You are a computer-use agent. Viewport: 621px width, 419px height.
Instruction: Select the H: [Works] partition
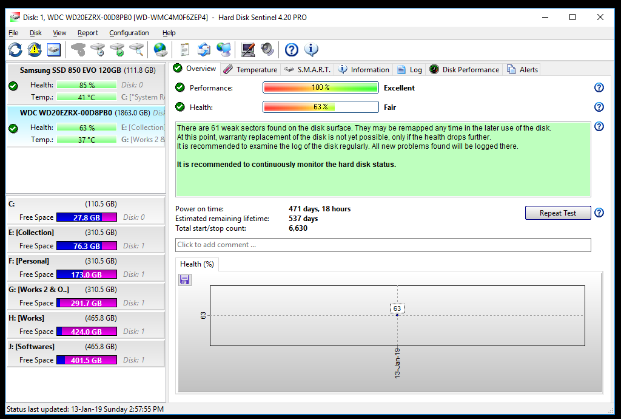point(86,325)
